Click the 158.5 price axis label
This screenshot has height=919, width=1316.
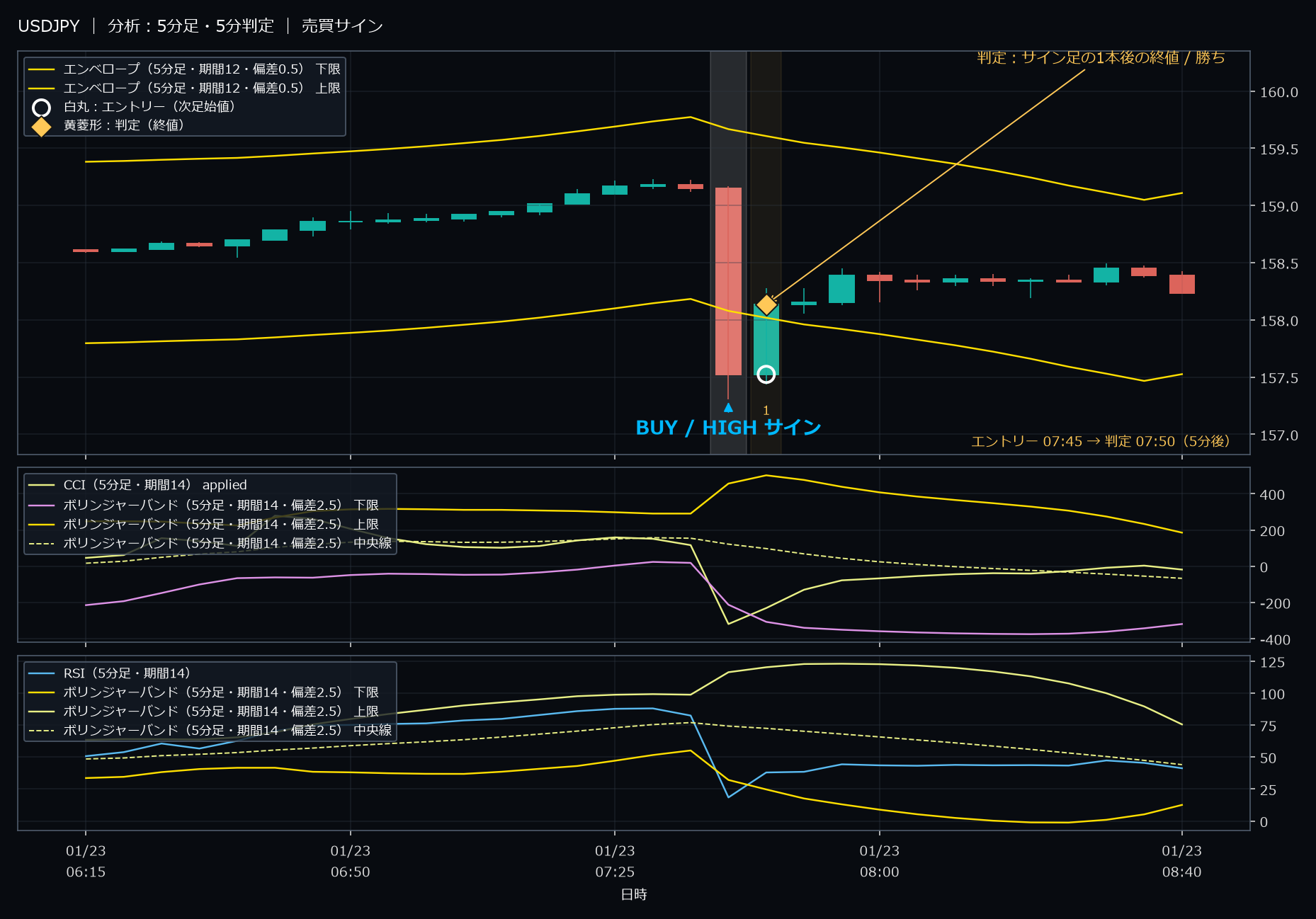click(1278, 264)
